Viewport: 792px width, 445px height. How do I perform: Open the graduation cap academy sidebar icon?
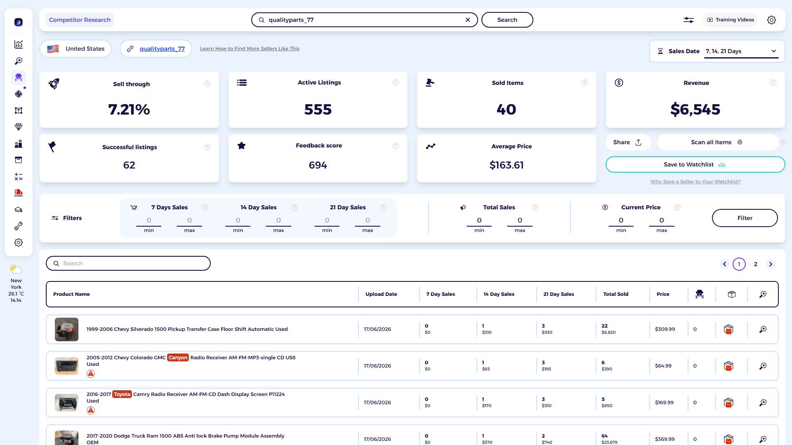(x=19, y=210)
